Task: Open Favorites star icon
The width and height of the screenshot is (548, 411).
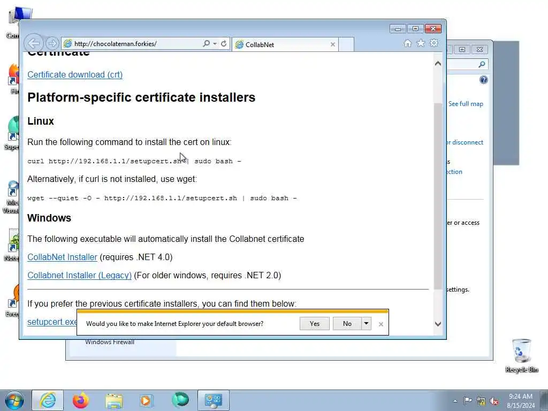Action: [421, 43]
